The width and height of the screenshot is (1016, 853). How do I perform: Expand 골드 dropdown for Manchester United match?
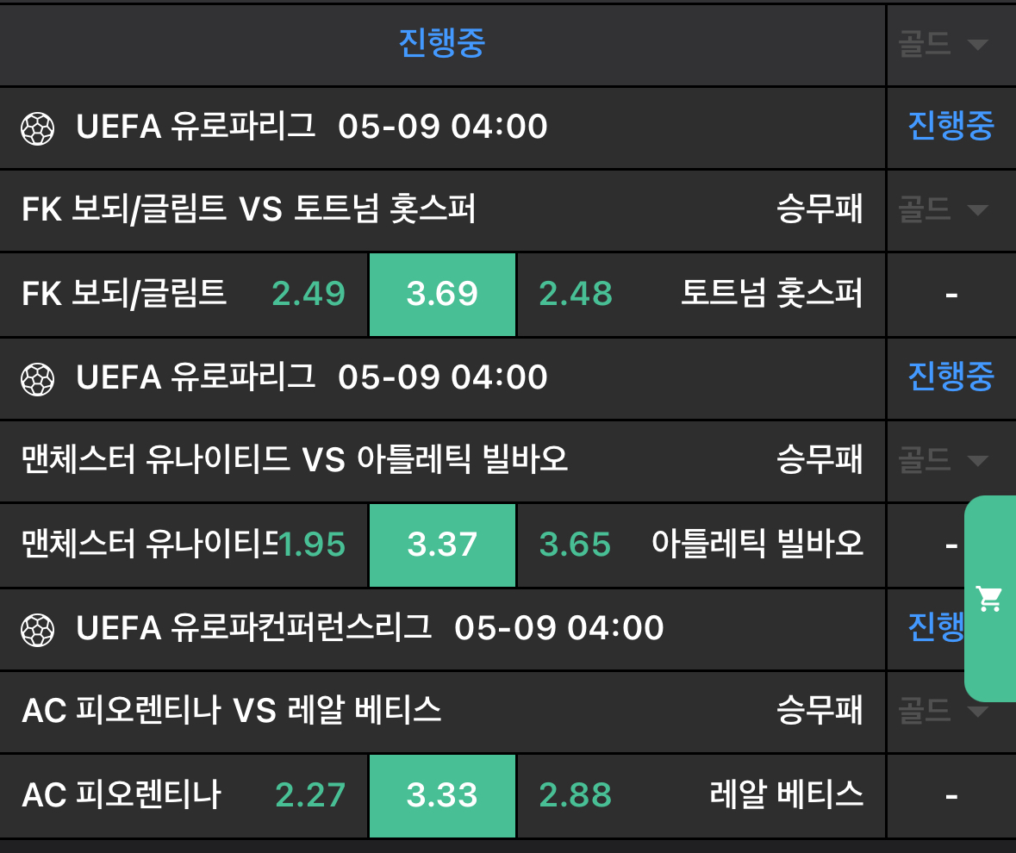942,460
